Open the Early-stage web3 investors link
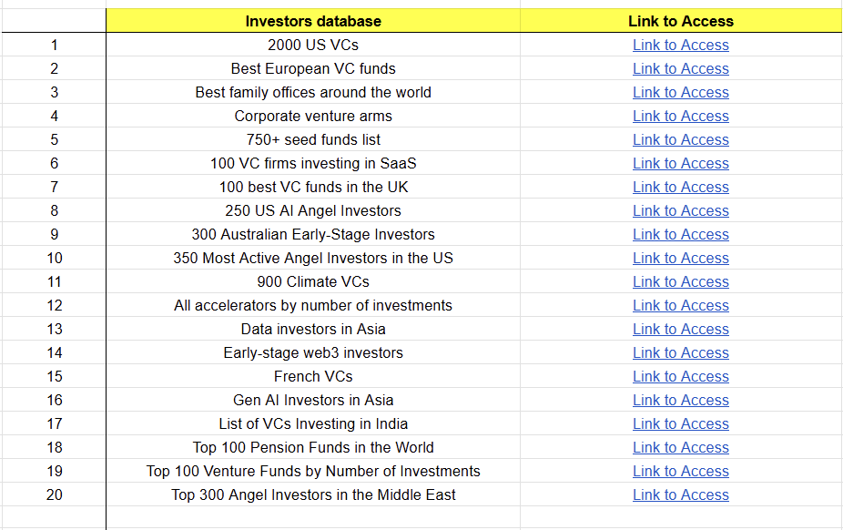 [x=680, y=352]
